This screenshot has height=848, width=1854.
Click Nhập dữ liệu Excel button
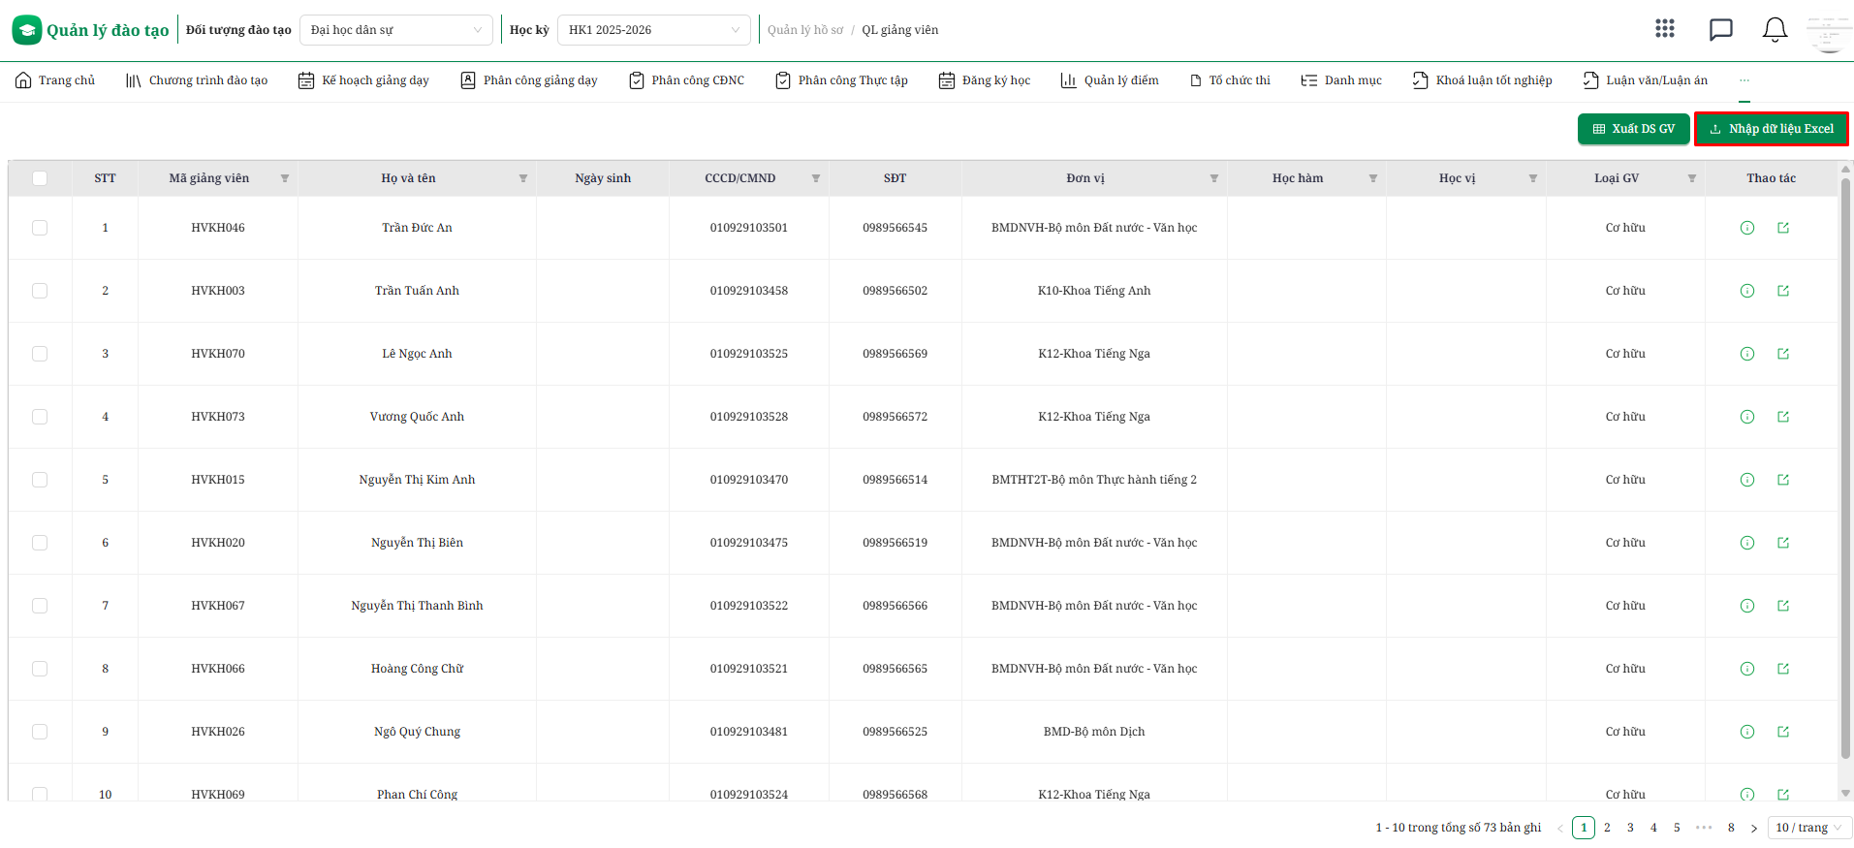coord(1772,129)
